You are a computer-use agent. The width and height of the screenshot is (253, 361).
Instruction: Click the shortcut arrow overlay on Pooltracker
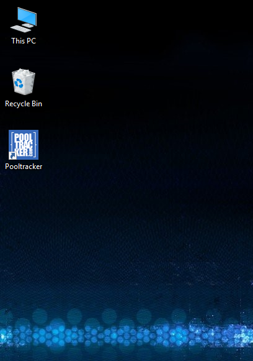[12, 156]
